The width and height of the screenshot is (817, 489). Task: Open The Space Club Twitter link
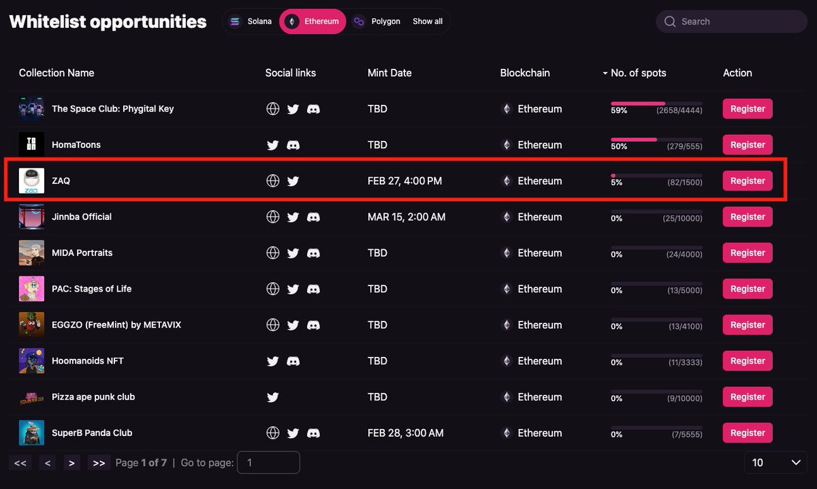pos(293,109)
